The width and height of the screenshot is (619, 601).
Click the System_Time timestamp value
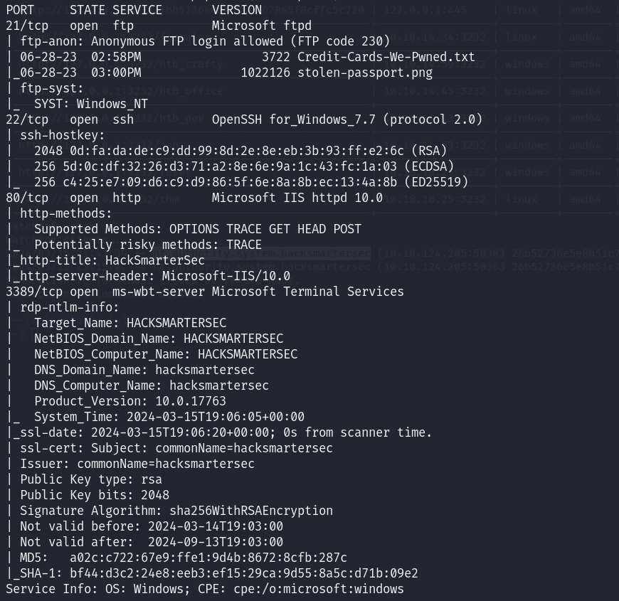[x=216, y=417]
